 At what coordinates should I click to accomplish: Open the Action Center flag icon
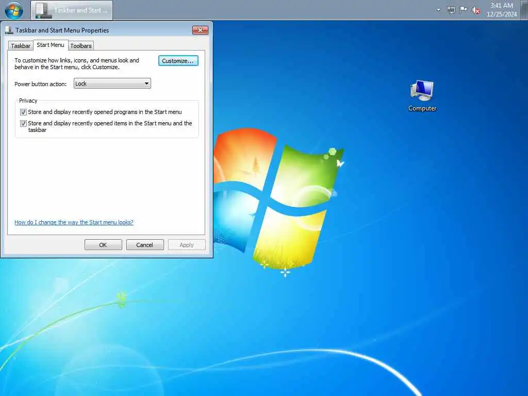(464, 10)
